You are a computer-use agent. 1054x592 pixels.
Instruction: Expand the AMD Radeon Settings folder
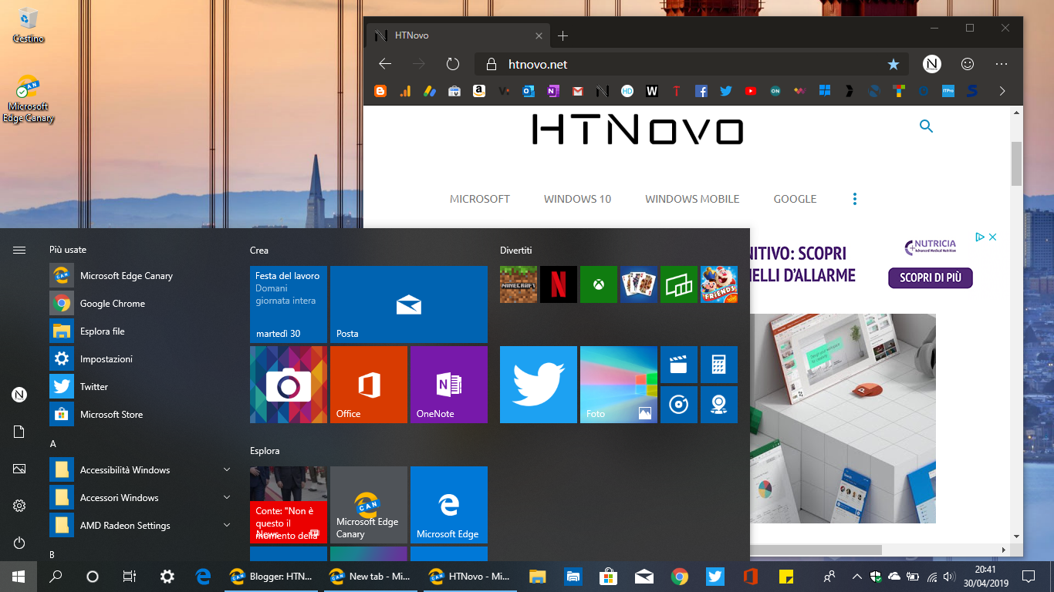[x=141, y=526]
